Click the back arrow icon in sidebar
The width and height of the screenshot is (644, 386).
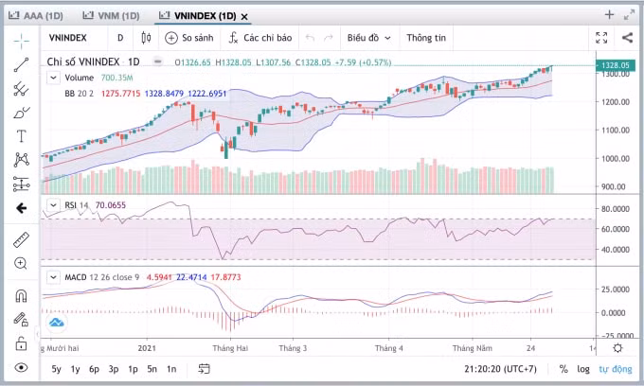(21, 208)
